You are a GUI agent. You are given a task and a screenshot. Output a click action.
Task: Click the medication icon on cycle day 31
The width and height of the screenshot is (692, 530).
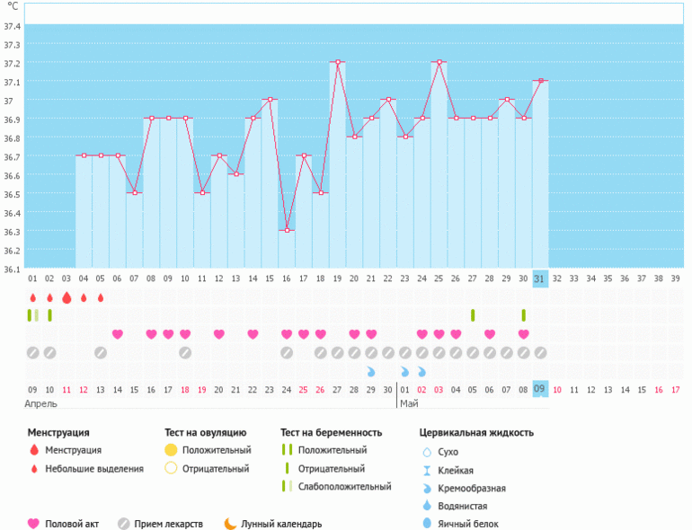click(540, 353)
